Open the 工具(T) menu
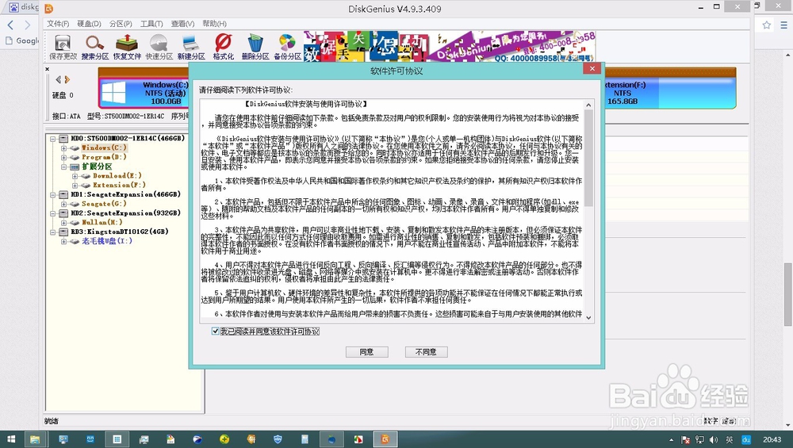Image resolution: width=793 pixels, height=448 pixels. (x=151, y=24)
